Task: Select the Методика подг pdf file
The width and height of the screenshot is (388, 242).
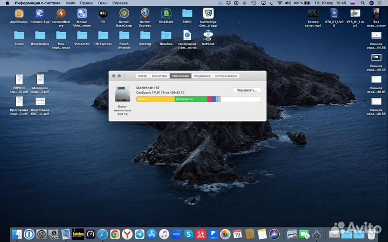Action: pyautogui.click(x=40, y=79)
